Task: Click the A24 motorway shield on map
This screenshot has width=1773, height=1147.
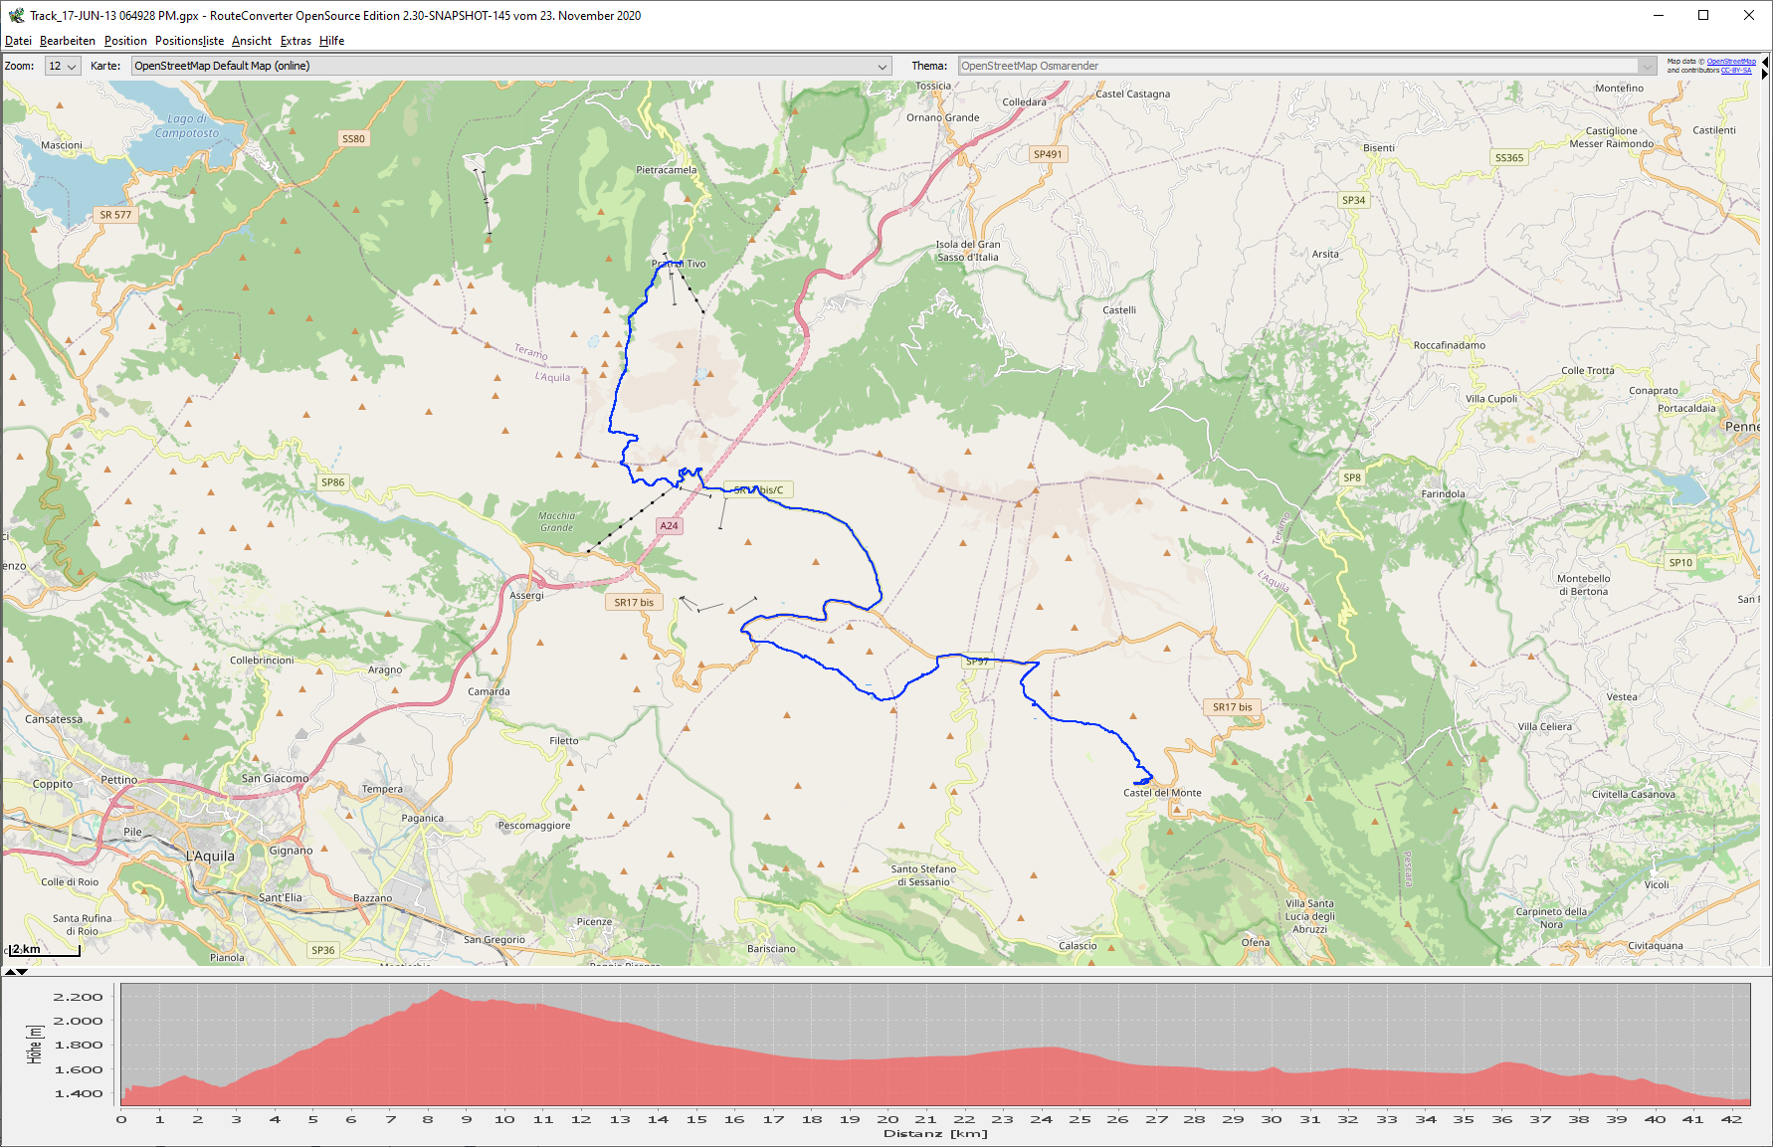Action: click(x=669, y=525)
